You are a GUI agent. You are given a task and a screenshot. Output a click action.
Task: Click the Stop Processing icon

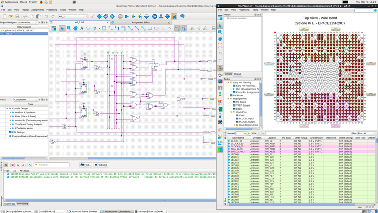[120, 16]
